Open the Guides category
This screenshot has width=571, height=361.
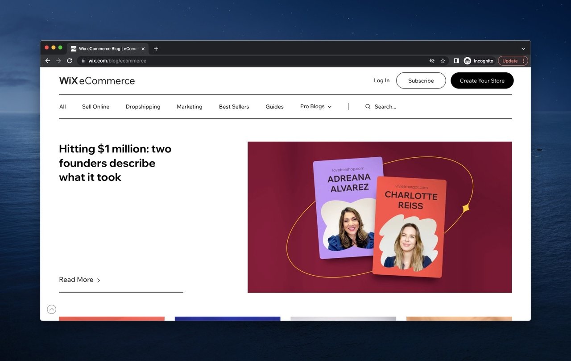(274, 107)
